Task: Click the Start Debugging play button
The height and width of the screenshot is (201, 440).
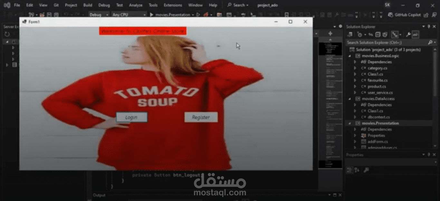Action: [151, 15]
